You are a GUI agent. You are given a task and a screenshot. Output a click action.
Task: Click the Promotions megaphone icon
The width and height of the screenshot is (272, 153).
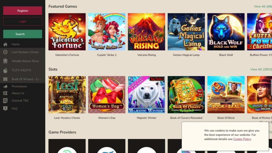coord(5,86)
